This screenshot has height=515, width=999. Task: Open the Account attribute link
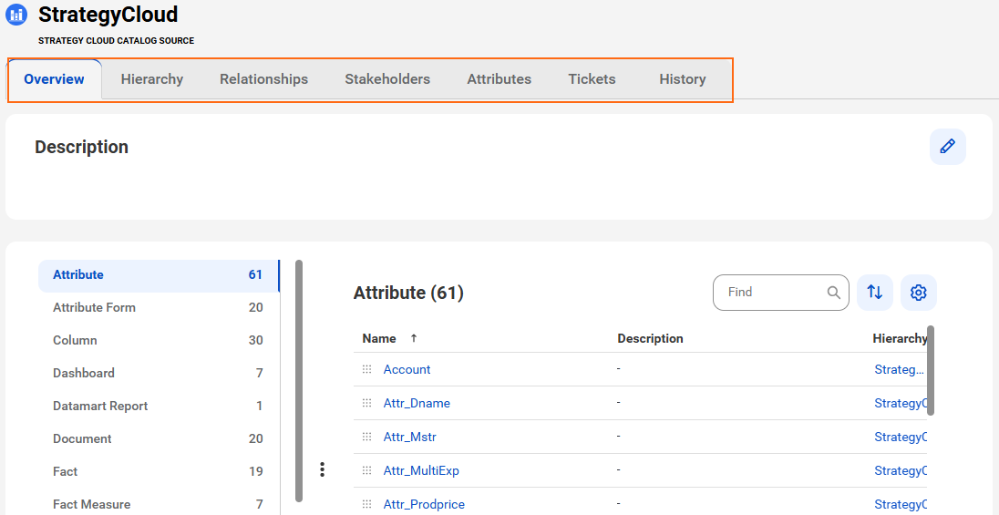[x=407, y=370]
